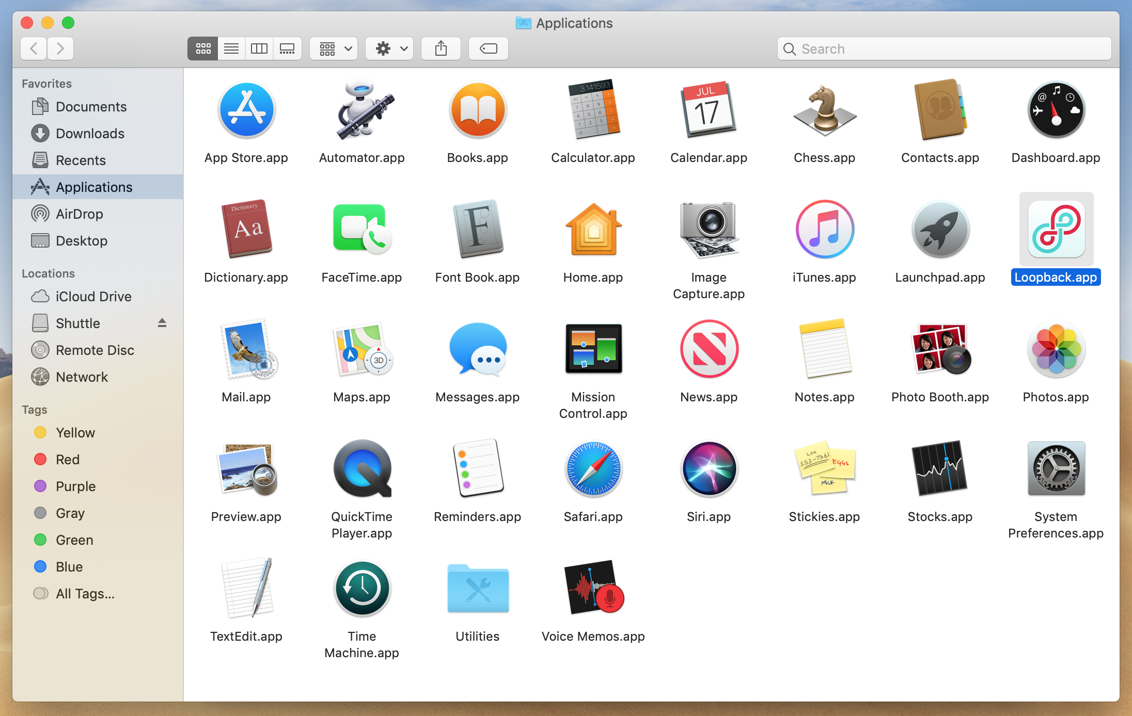1132x716 pixels.
Task: Select the Reminders app icon
Action: (478, 469)
